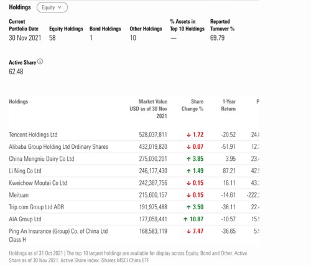Click Kweichow Moutai red down arrow icon
311x266 pixels.
188,183
